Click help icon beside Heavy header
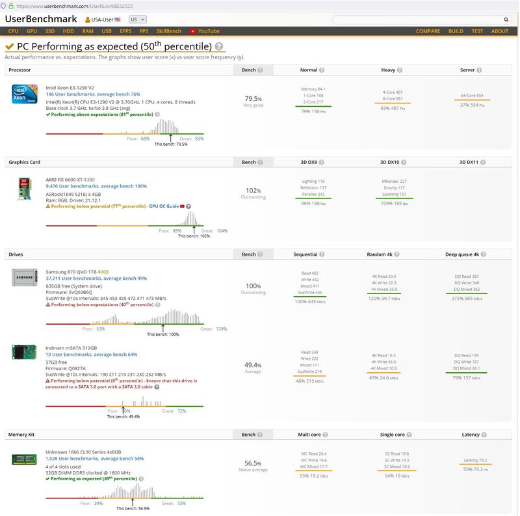Screen dimensions: 520x516 (x=400, y=70)
